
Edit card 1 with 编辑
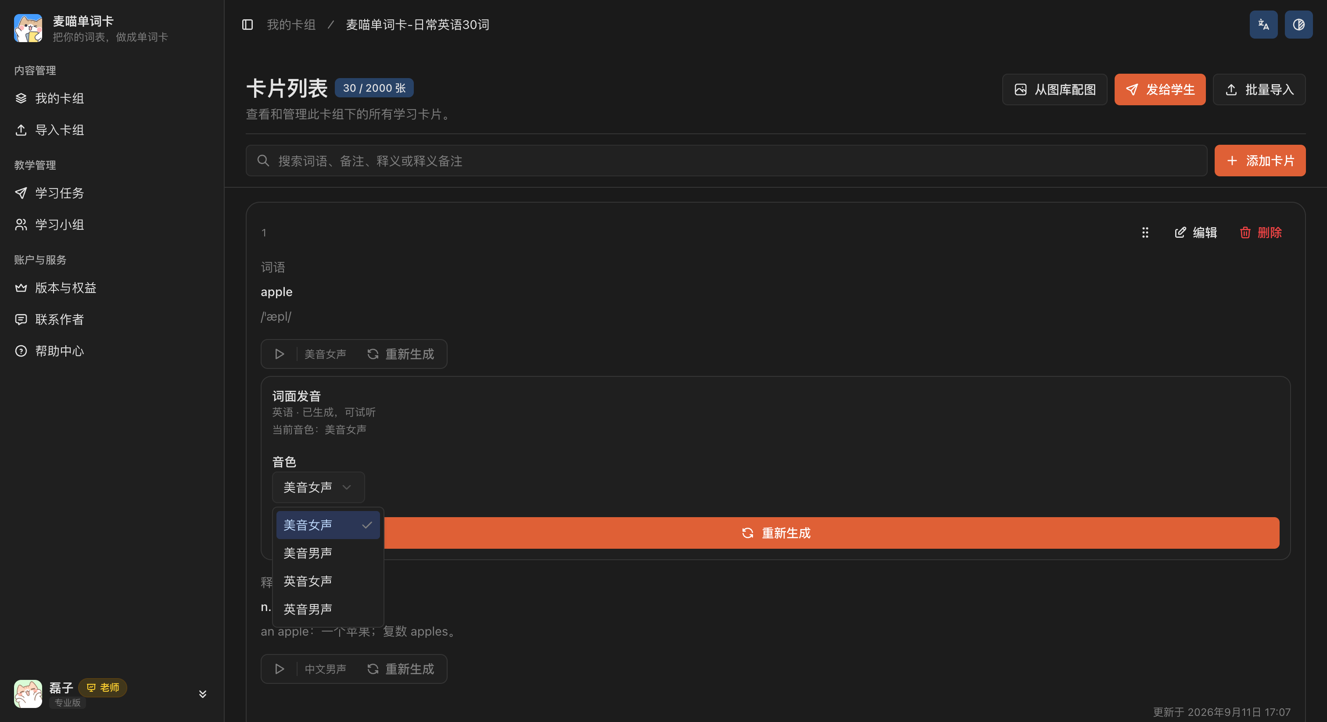[x=1196, y=233]
